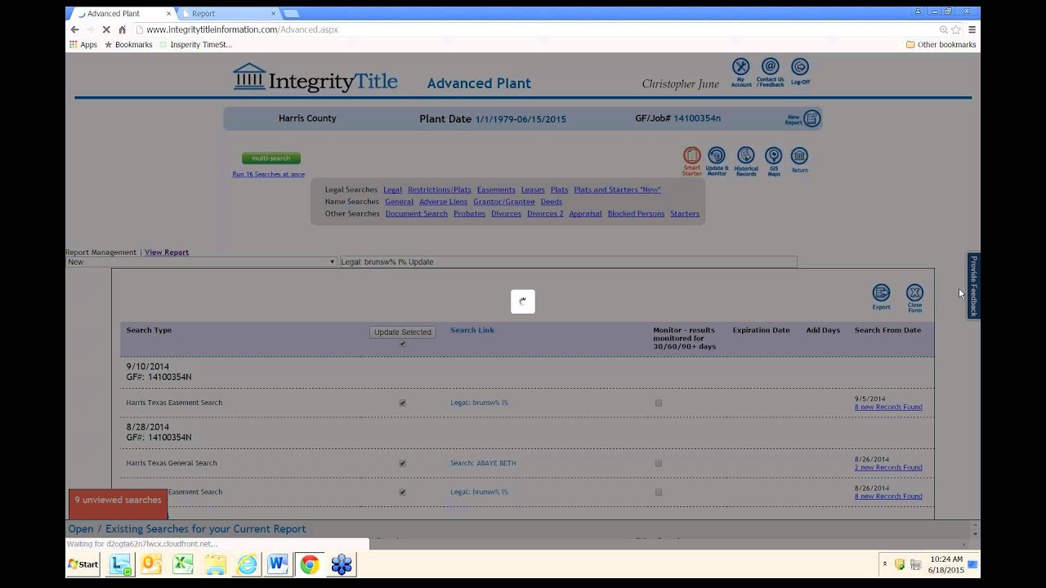Viewport: 1046px width, 588px height.
Task: Uncheck update box for last Easement Search
Action: [x=402, y=492]
